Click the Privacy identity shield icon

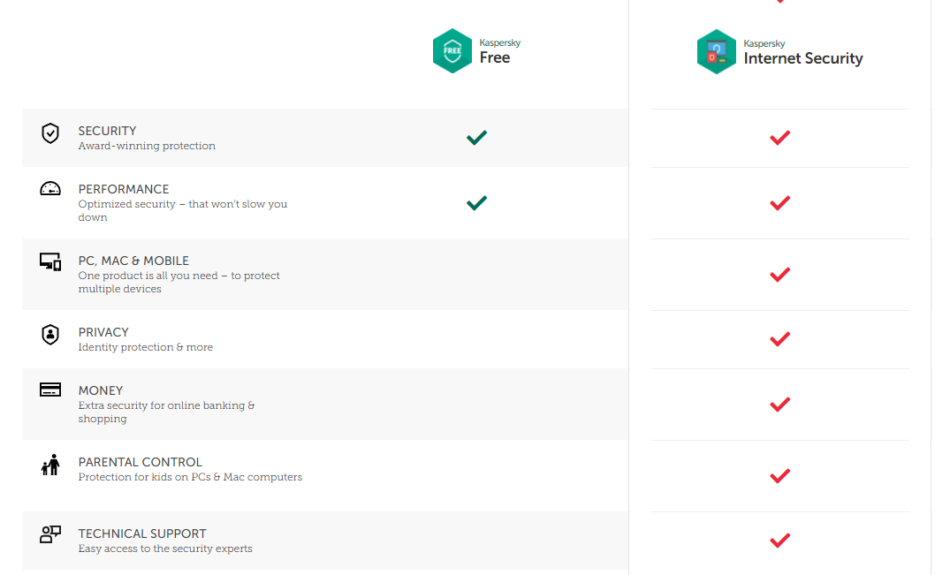tap(50, 335)
